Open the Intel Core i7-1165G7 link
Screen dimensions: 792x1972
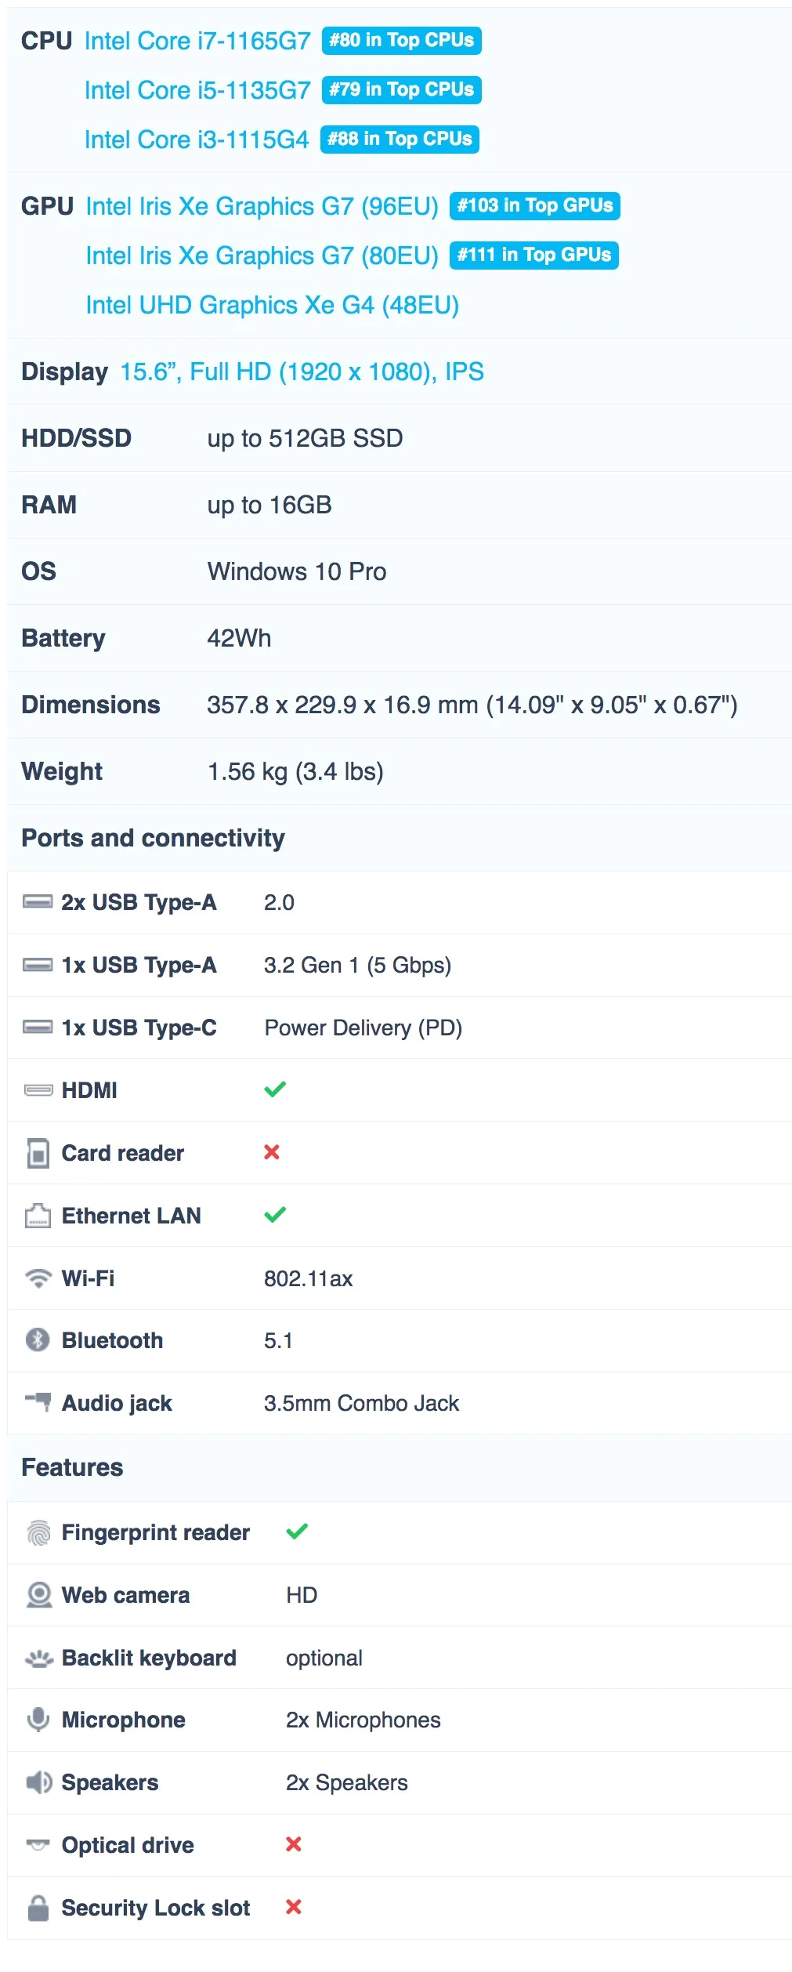pyautogui.click(x=197, y=41)
